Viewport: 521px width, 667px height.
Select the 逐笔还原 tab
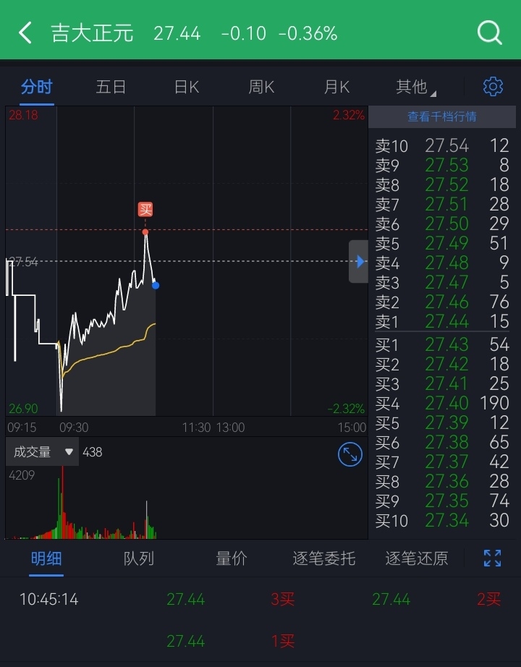pyautogui.click(x=417, y=558)
